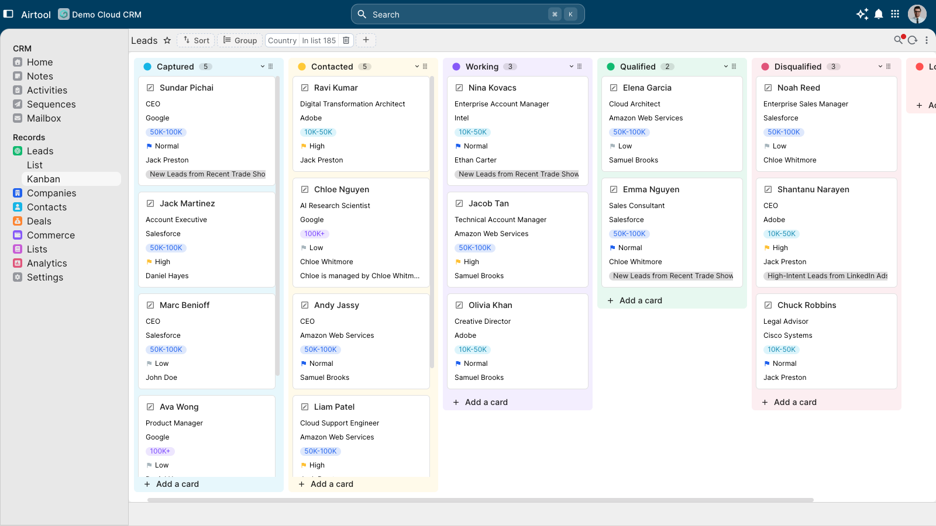Refresh the Kanban board
The height and width of the screenshot is (526, 936).
[913, 40]
